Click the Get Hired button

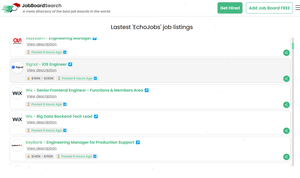pos(230,8)
